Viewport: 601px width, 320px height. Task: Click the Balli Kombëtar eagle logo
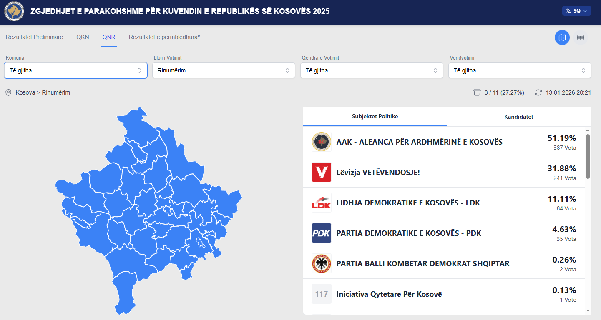321,263
